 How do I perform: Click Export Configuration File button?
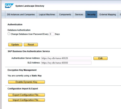(x=27, y=95)
